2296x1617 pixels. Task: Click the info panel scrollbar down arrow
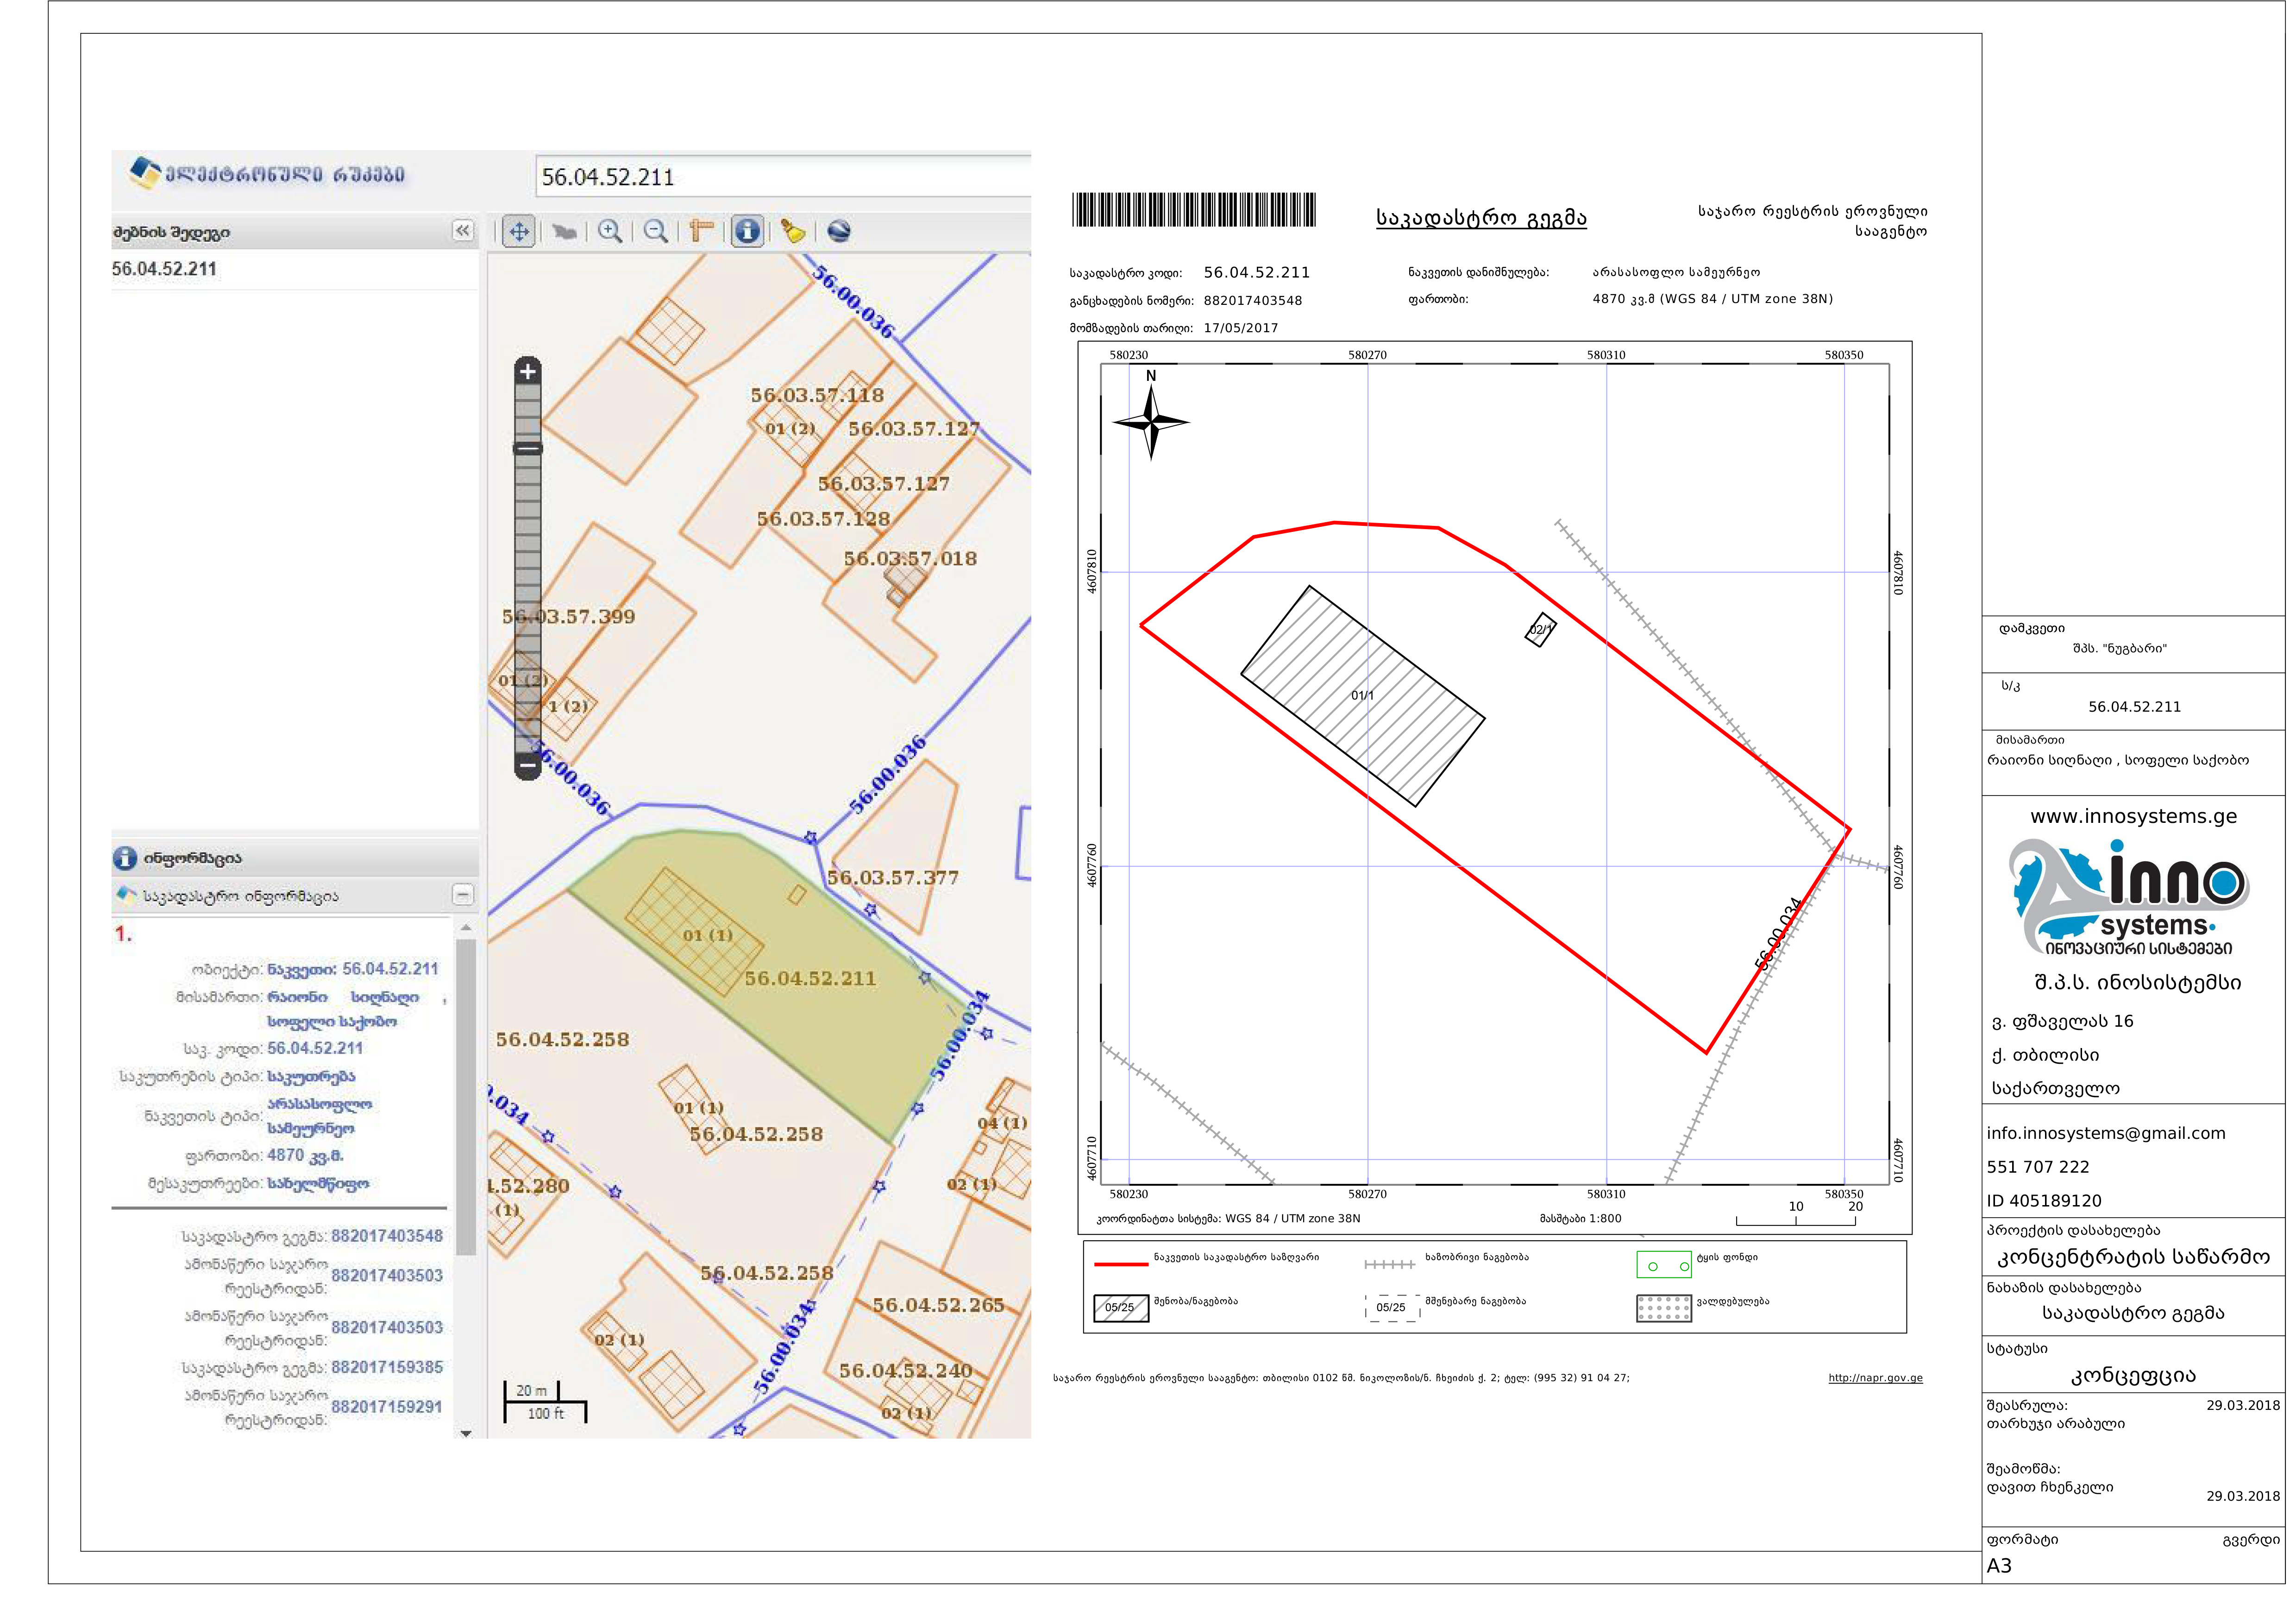tap(465, 1434)
